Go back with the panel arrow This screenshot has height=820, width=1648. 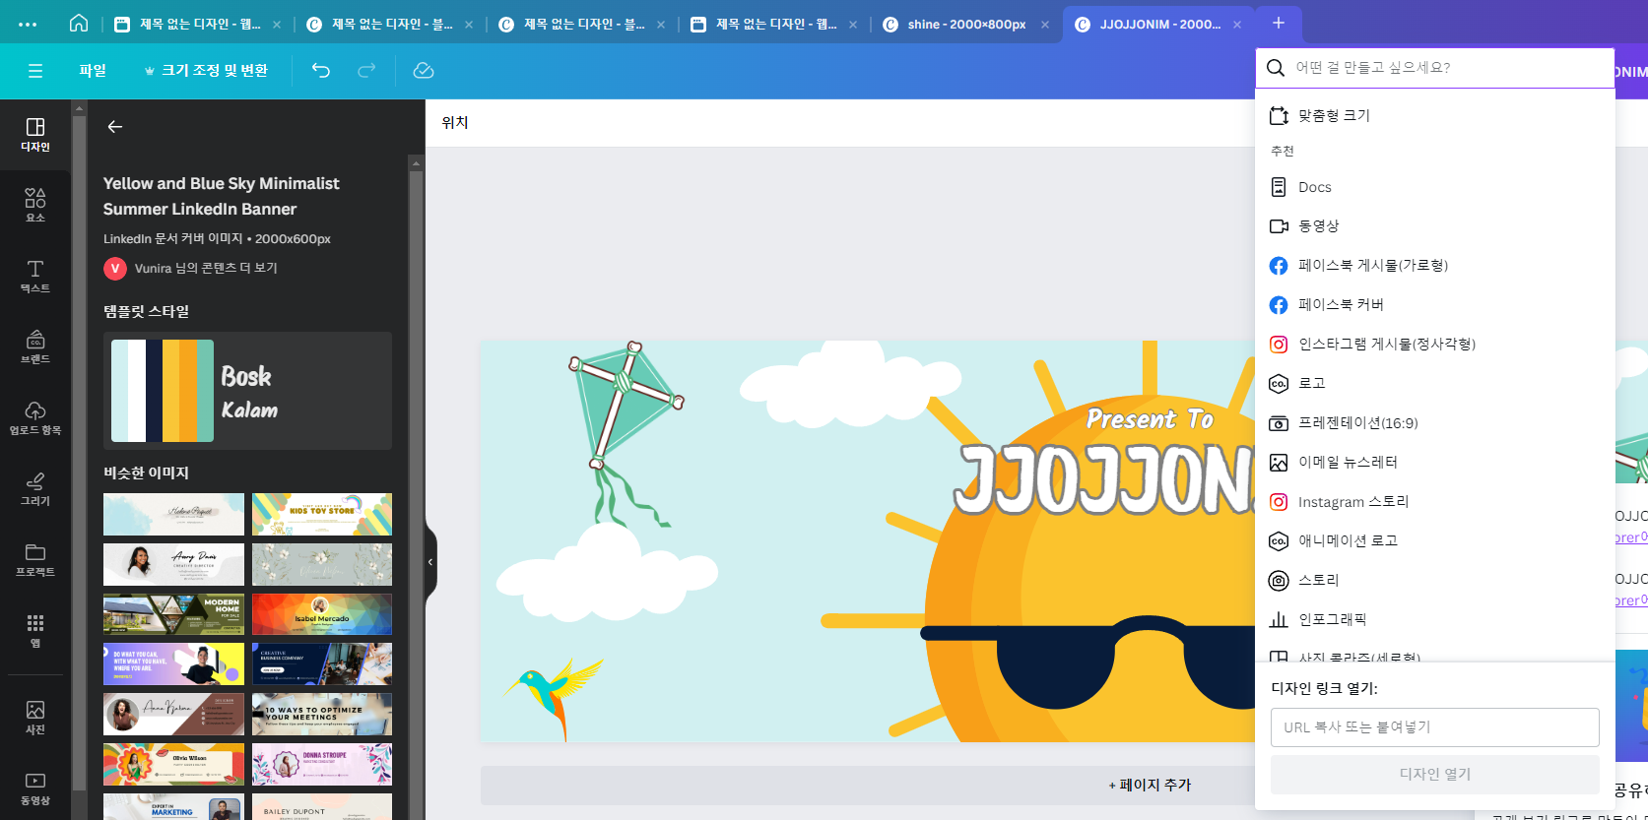115,127
